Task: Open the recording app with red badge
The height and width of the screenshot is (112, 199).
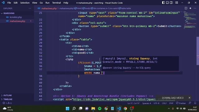Action: tap(132, 109)
